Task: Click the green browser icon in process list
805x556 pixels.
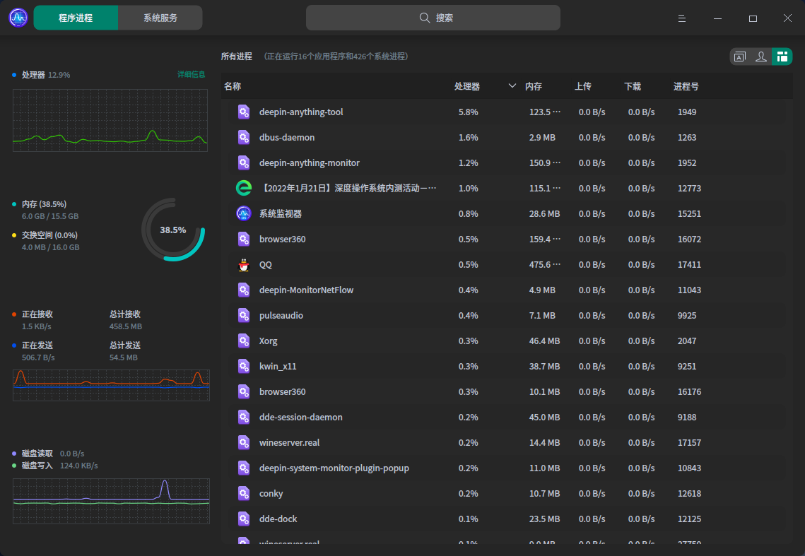Action: (x=244, y=189)
